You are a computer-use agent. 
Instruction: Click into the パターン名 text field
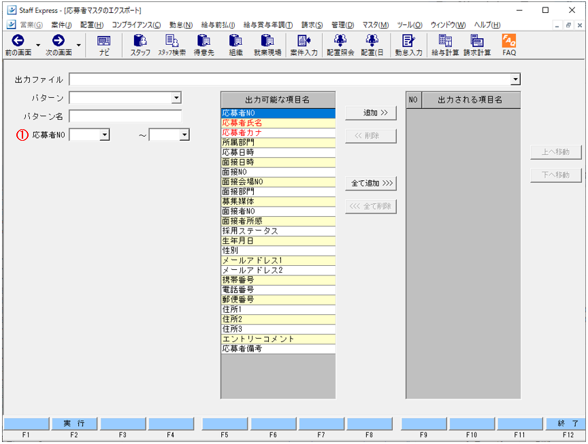point(125,116)
